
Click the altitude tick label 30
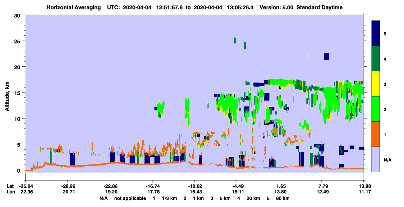click(x=18, y=15)
